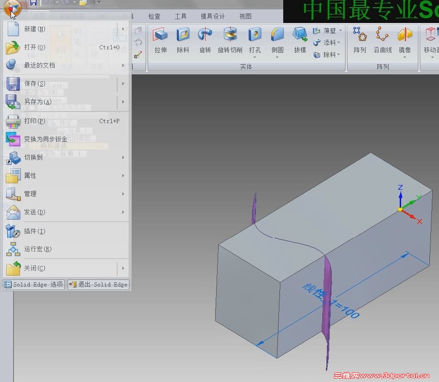Expand submenu arrow next to 切换到
The height and width of the screenshot is (382, 439).
click(x=123, y=157)
